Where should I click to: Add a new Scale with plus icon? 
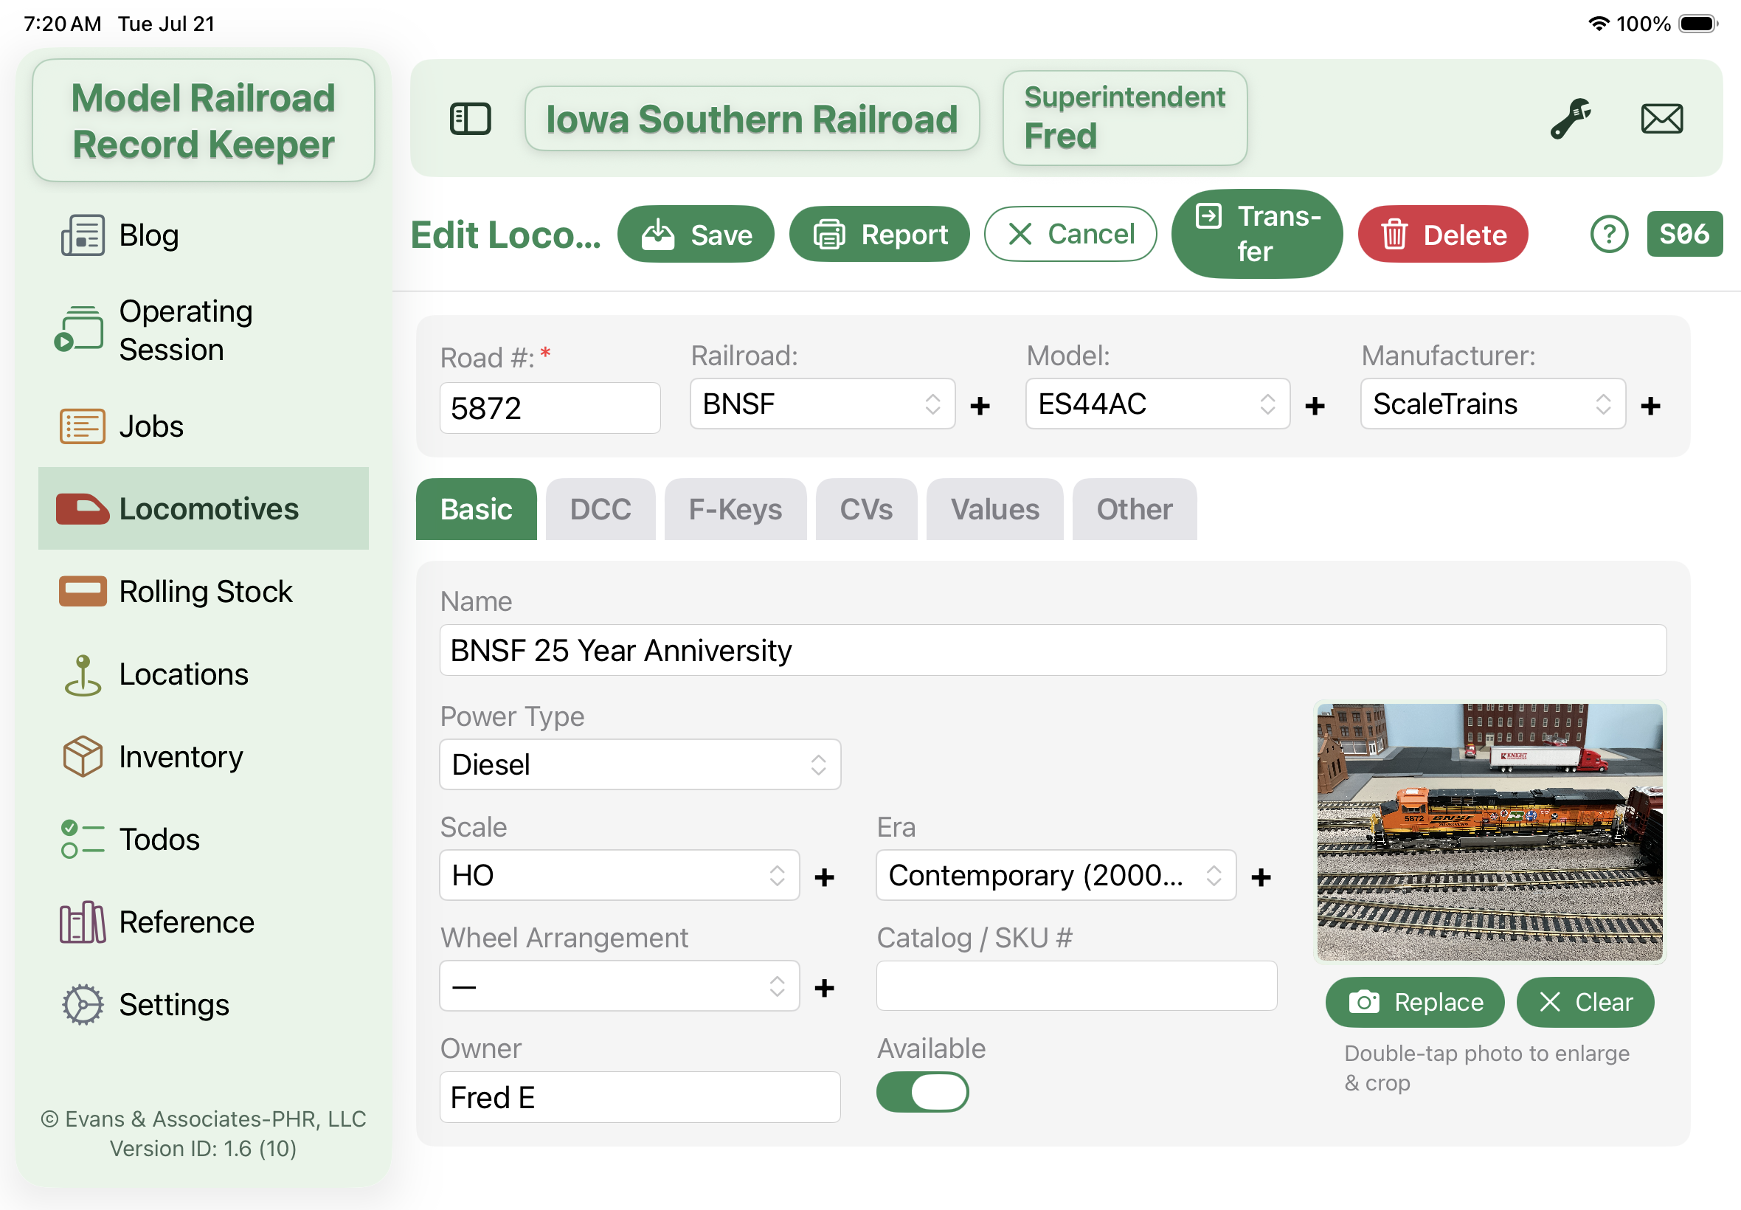click(824, 877)
